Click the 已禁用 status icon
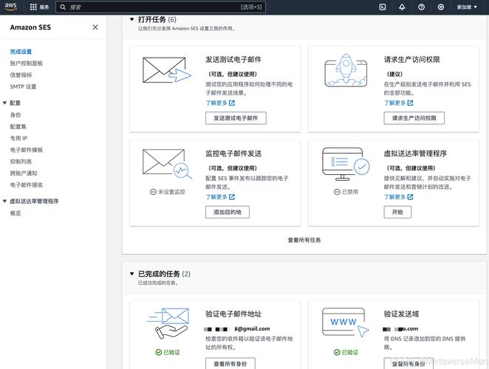Viewport: 489px width, 369px height. [x=337, y=192]
